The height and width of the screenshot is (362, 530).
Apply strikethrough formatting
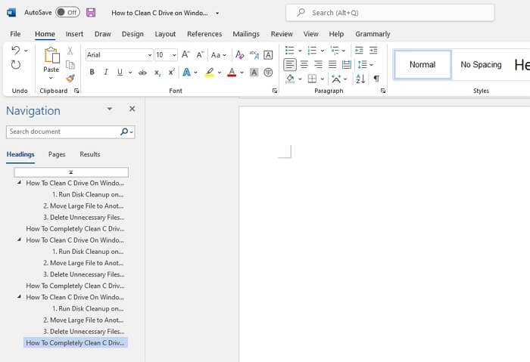point(142,73)
